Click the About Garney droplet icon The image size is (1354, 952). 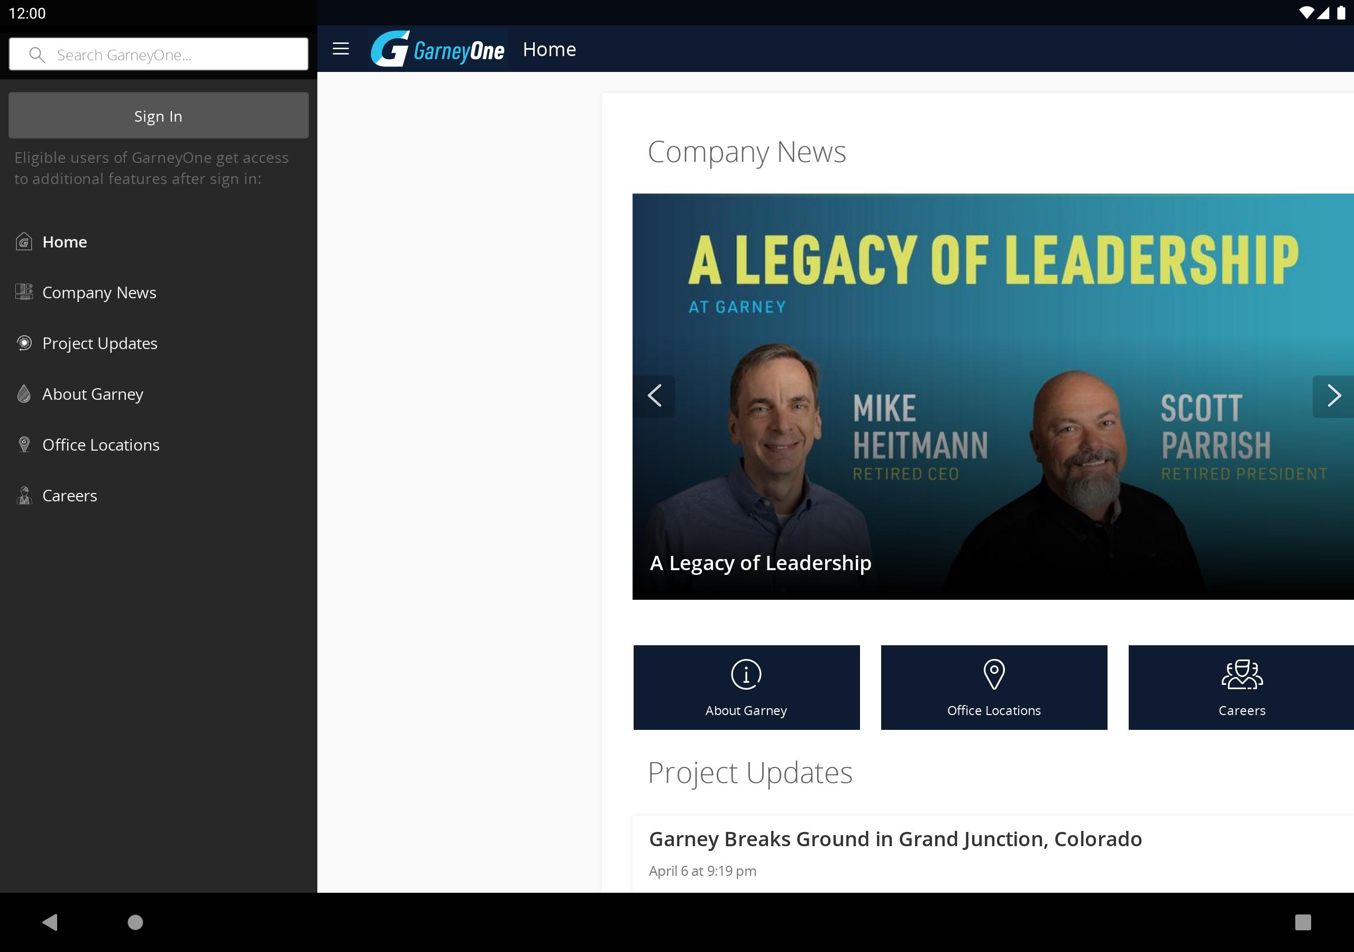24,393
